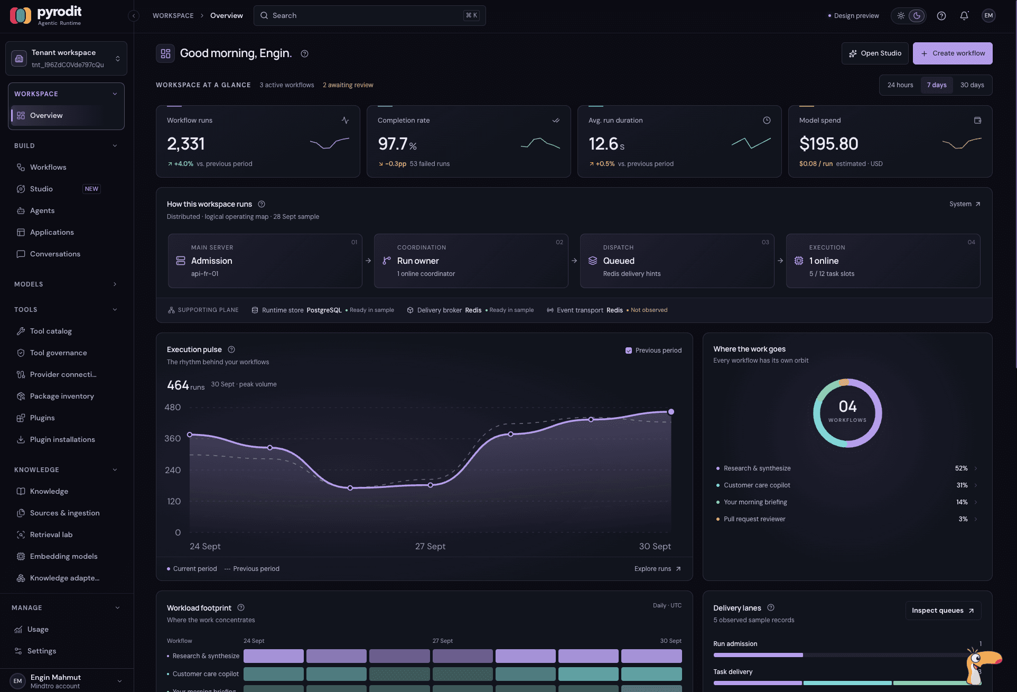
Task: Collapse the TOOLS section
Action: click(x=115, y=310)
